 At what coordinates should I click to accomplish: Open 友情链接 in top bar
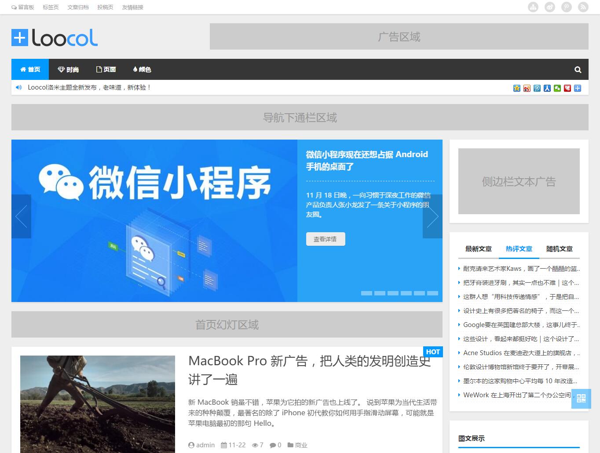pos(132,7)
